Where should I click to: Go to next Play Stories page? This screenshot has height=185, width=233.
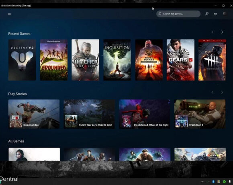(x=222, y=92)
